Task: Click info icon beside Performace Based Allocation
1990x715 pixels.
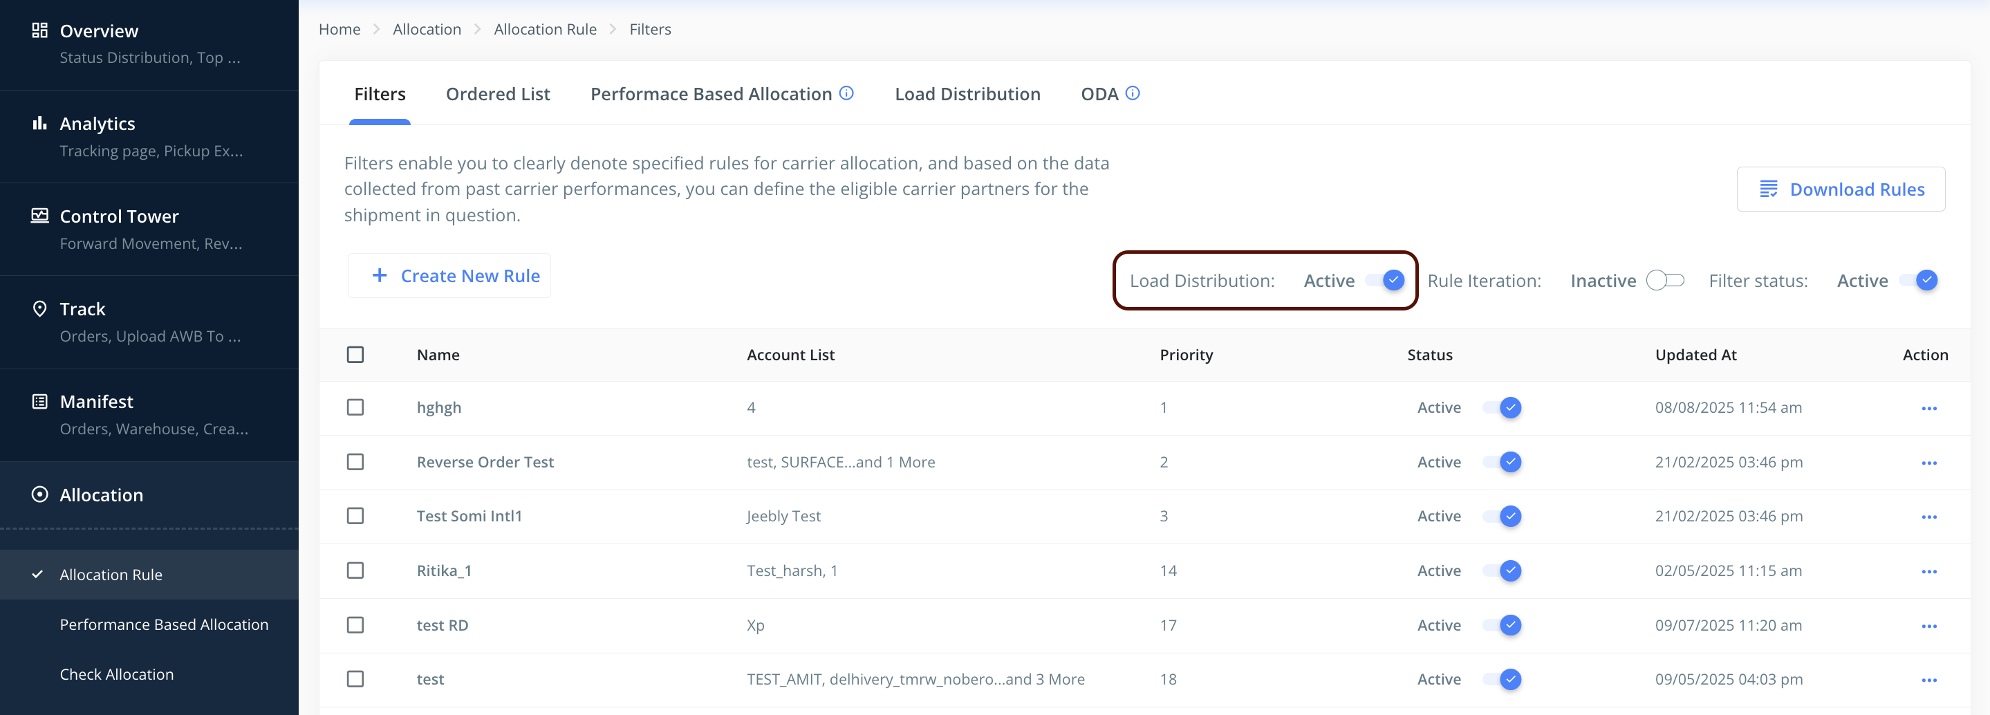Action: (846, 93)
